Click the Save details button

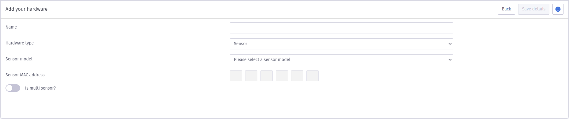(533, 9)
